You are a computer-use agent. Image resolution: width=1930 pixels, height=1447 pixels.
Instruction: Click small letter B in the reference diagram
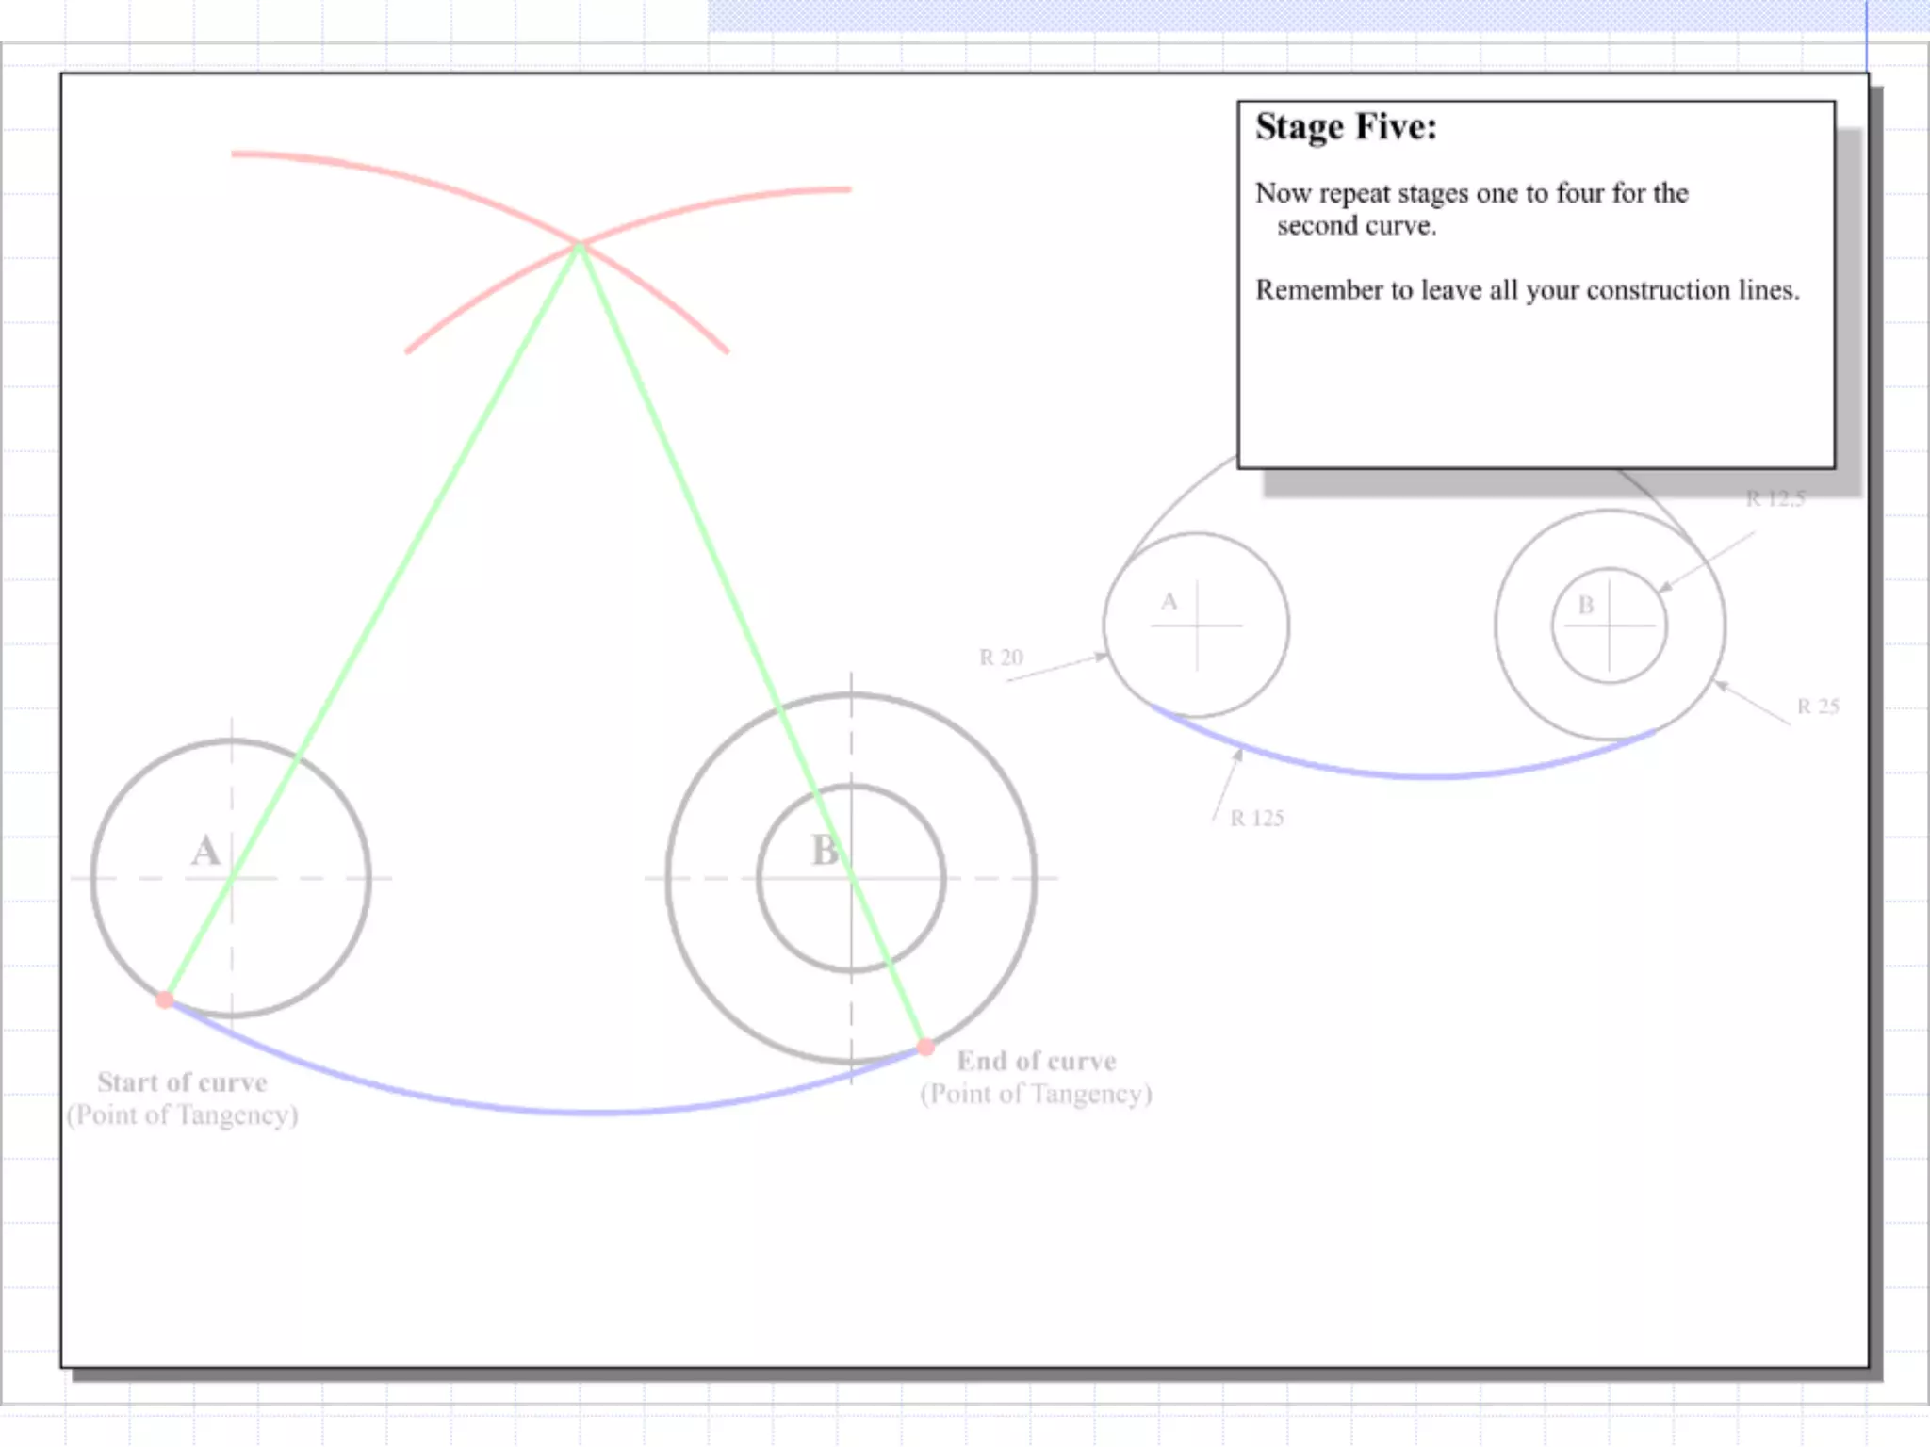1586,605
